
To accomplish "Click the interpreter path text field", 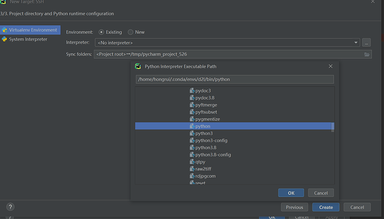I will click(235, 79).
